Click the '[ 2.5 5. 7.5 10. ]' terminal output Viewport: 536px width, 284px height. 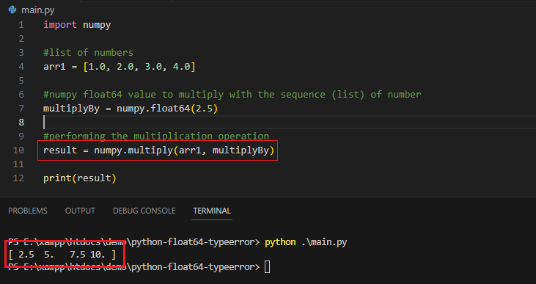point(62,255)
